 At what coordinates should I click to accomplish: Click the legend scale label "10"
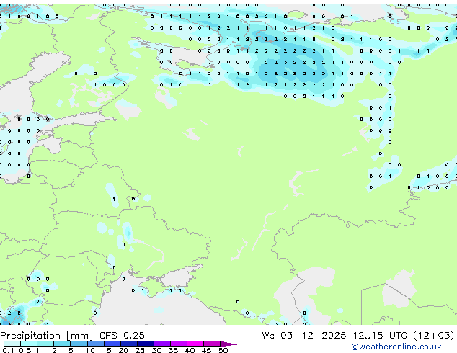click(x=90, y=350)
